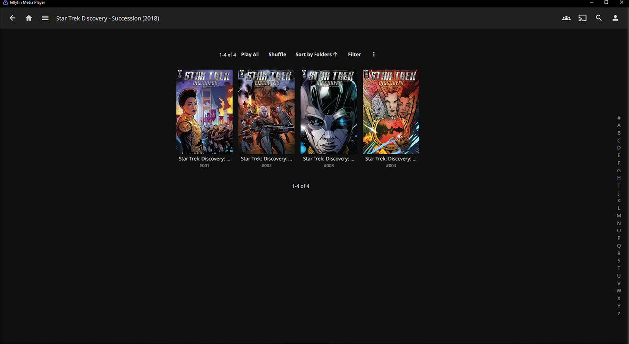Open the three-dot more options menu

pos(374,55)
